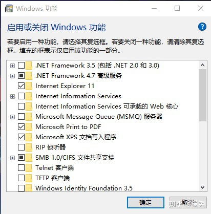Click the Microsoft Print to PDF folder icon
211x214 pixels.
click(x=29, y=127)
